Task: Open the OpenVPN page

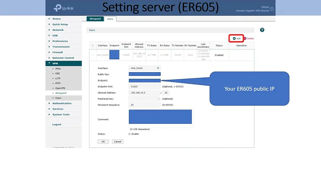Action: pyautogui.click(x=60, y=88)
